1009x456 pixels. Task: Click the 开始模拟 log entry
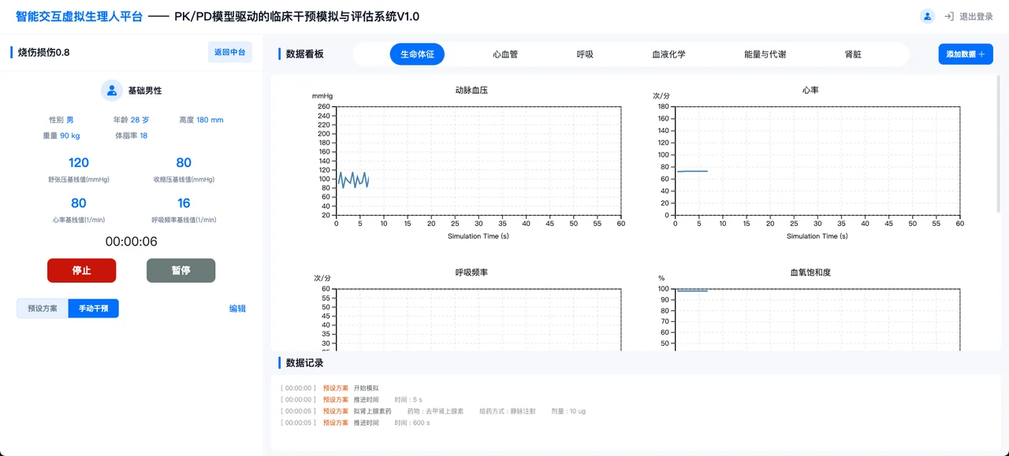point(366,388)
